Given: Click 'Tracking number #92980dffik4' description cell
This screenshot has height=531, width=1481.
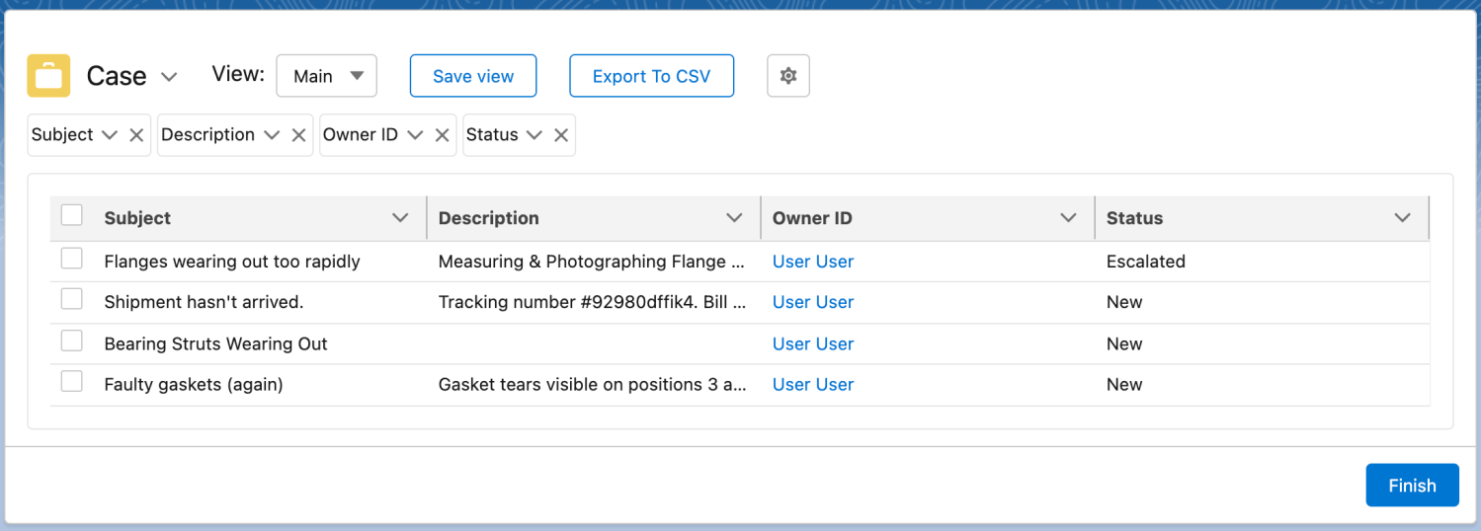Looking at the screenshot, I should click(x=592, y=302).
